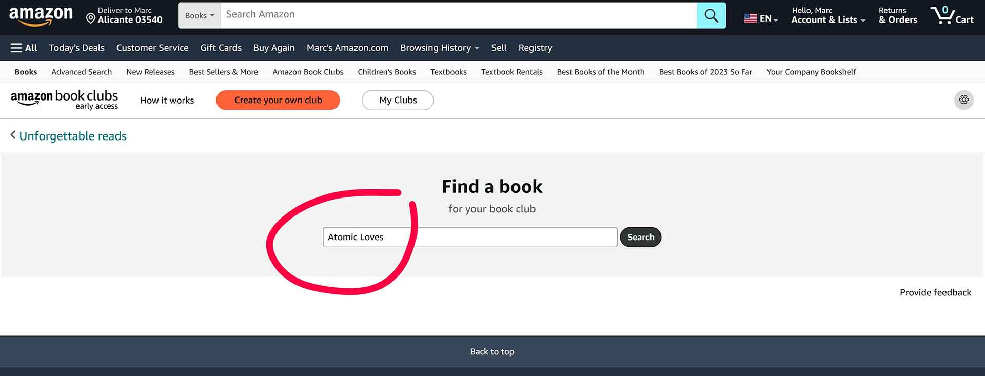The image size is (985, 376).
Task: Open Marc's Amazon.com
Action: click(x=347, y=48)
